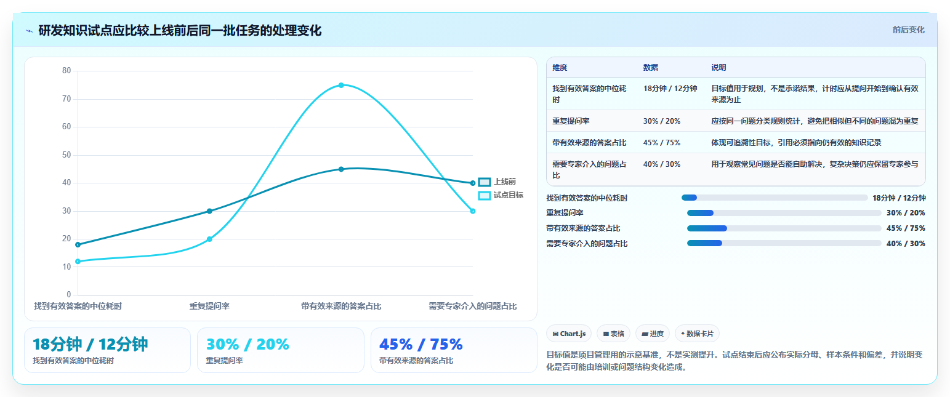This screenshot has height=397, width=950.
Task: Click the 数据 table column header
Action: point(651,67)
